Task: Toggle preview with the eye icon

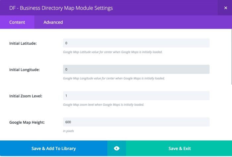Action: (117, 148)
